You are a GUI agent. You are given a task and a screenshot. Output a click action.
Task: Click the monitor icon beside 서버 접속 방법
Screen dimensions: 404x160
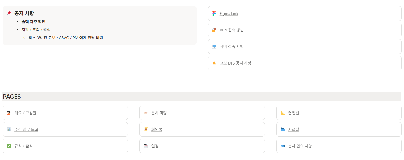click(x=214, y=47)
